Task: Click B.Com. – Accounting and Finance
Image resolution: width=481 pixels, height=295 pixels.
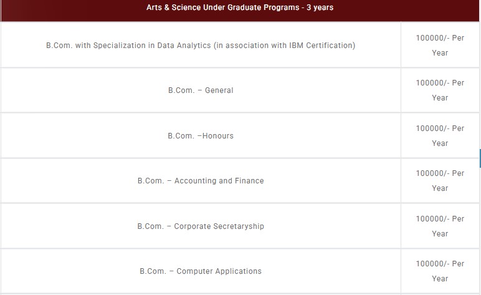Action: point(201,181)
